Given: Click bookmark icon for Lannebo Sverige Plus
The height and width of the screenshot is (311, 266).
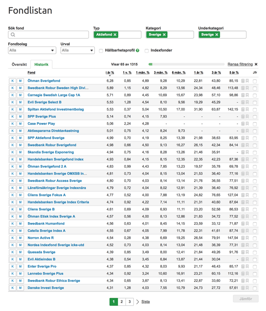Looking at the screenshot, I should [x=247, y=274].
